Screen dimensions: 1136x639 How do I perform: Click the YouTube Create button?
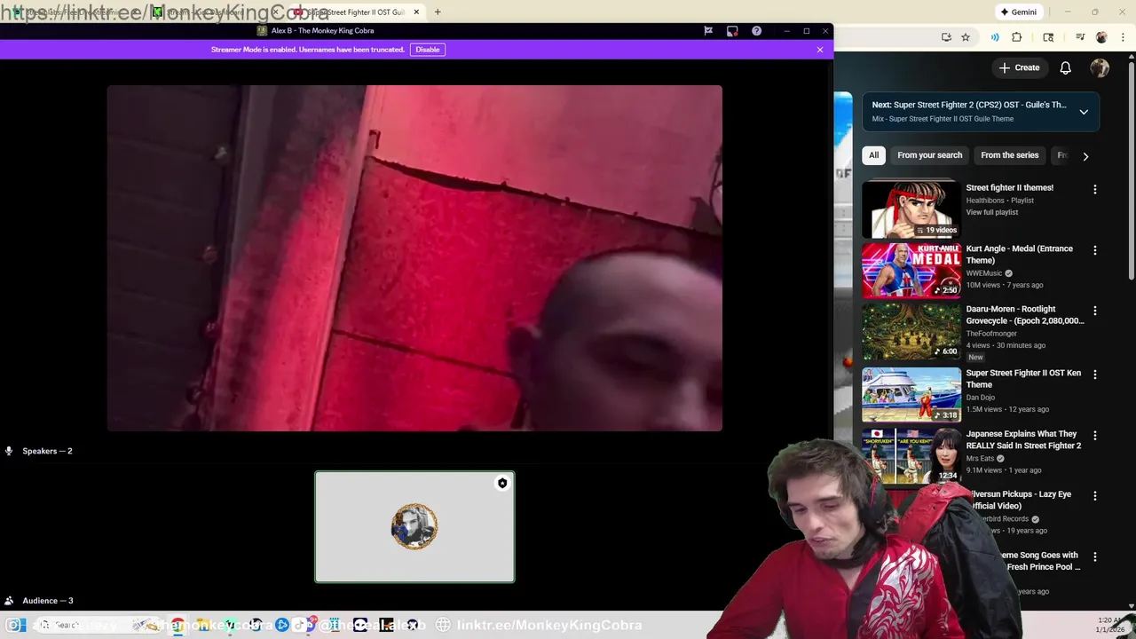[x=1019, y=67]
